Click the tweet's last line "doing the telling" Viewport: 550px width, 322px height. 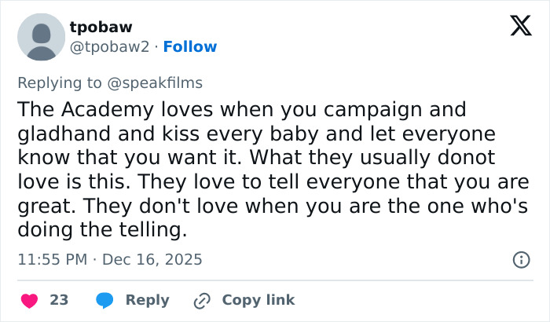click(102, 231)
